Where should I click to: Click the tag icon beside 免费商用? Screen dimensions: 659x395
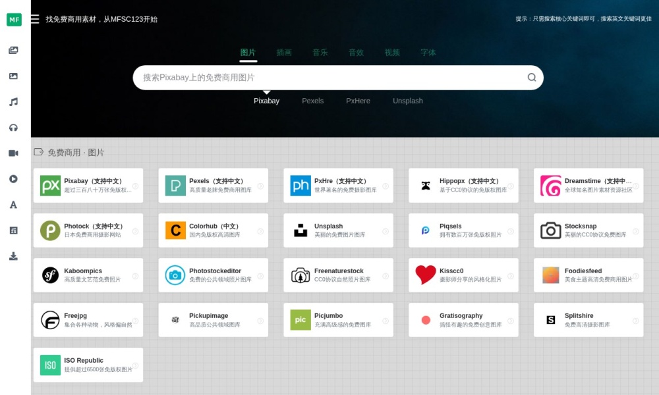pos(39,152)
